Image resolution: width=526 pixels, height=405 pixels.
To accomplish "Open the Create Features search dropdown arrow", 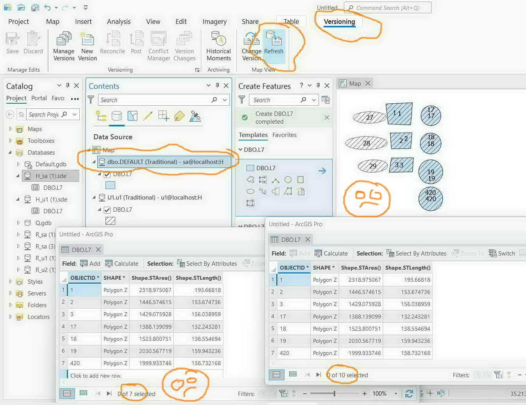I will coord(314,100).
